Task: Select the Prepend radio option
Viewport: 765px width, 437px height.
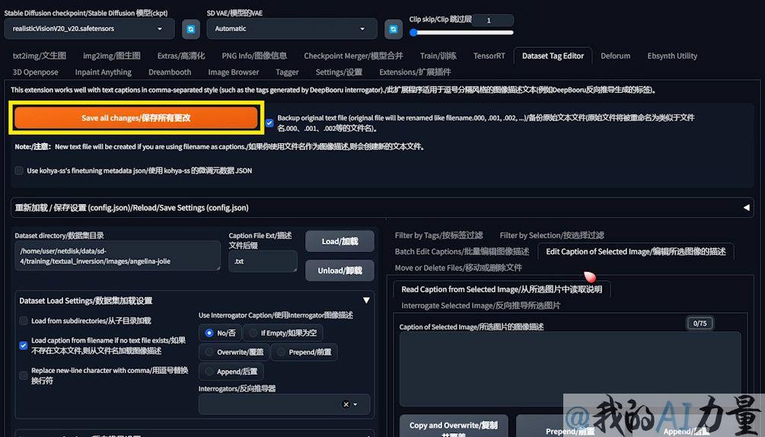Action: coord(304,352)
